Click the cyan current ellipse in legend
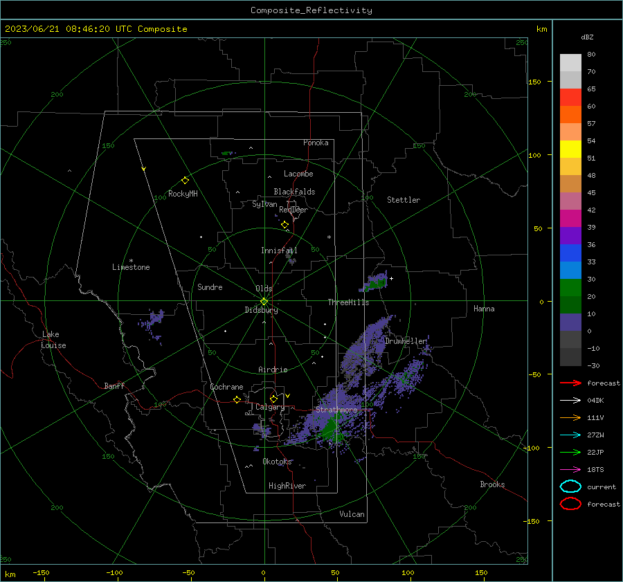Screen dimensions: 623x582 pyautogui.click(x=570, y=486)
